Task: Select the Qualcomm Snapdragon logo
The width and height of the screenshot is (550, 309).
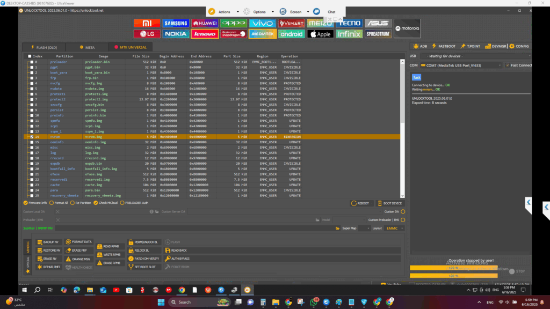Action: point(234,34)
